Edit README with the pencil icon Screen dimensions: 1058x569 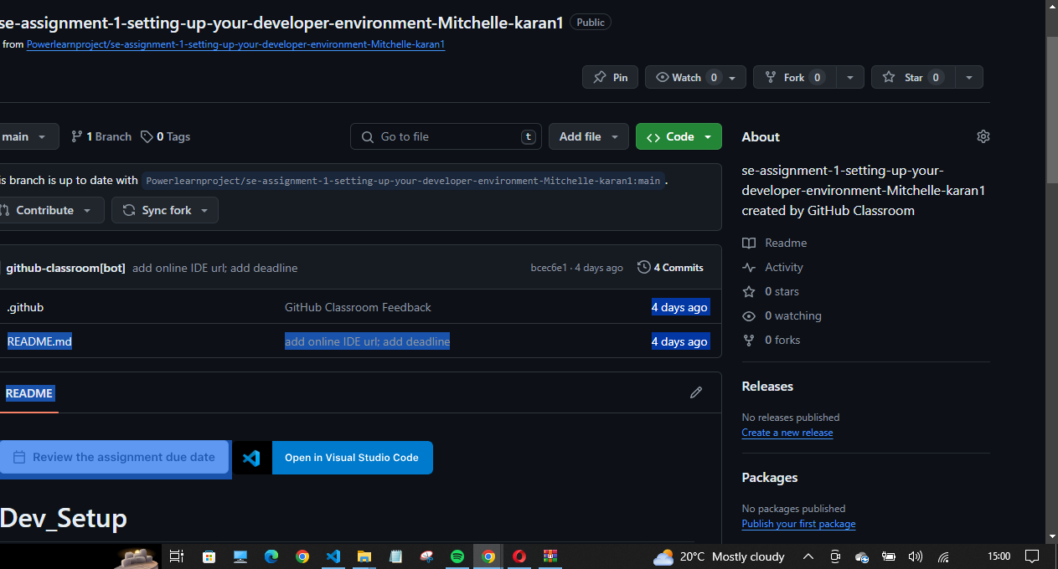pos(696,392)
